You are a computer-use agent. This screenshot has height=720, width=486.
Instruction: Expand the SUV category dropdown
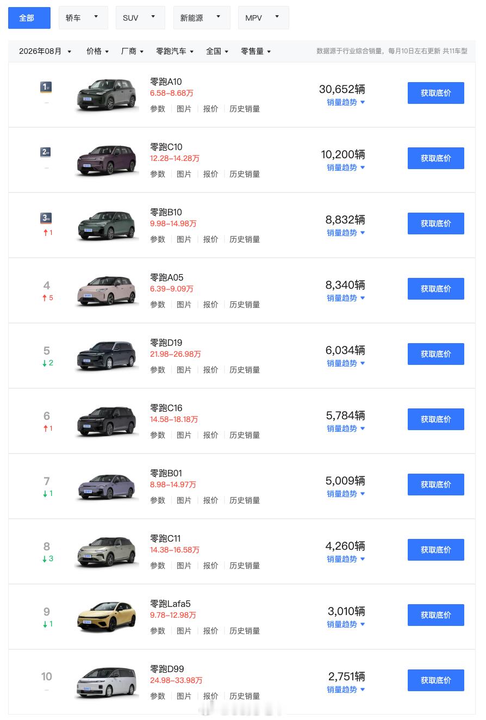(140, 18)
